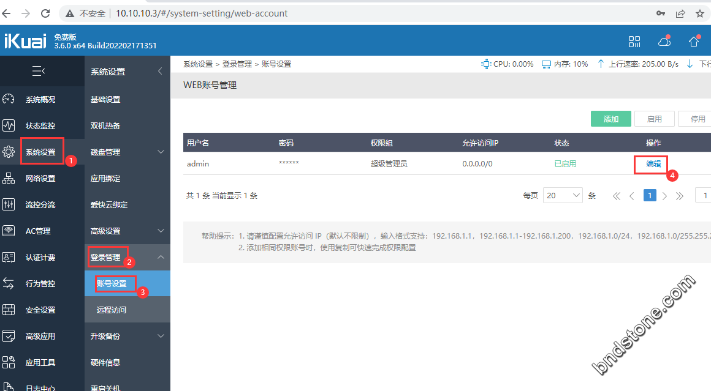Click the 系统设置 gear icon
The height and width of the screenshot is (391, 711).
(x=9, y=152)
